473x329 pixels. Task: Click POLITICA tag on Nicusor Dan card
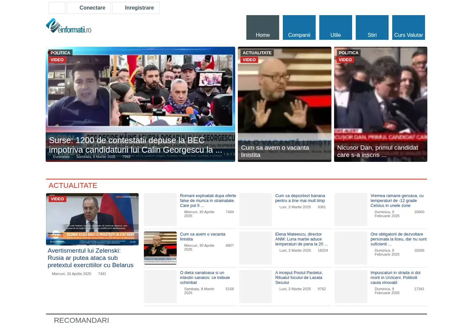tap(349, 53)
